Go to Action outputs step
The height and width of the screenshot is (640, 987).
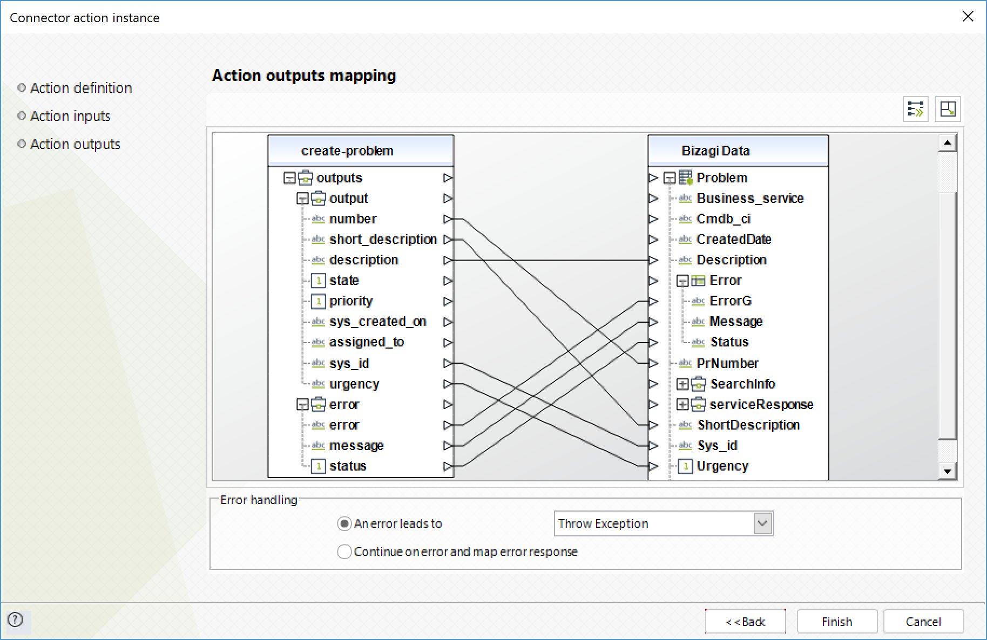(x=75, y=144)
